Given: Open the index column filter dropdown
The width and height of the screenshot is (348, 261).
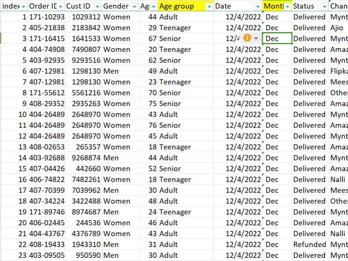Looking at the screenshot, I should [23, 7].
